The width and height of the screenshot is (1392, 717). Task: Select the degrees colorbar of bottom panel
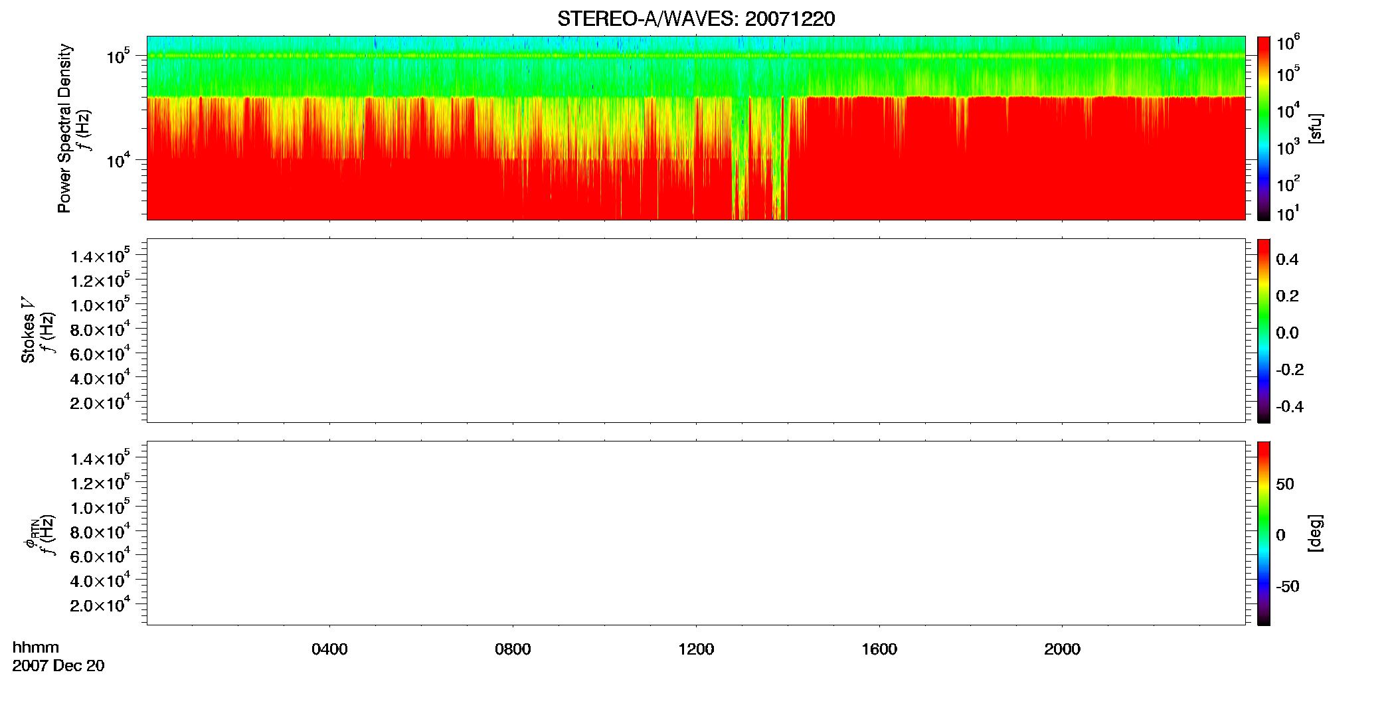pos(1264,533)
